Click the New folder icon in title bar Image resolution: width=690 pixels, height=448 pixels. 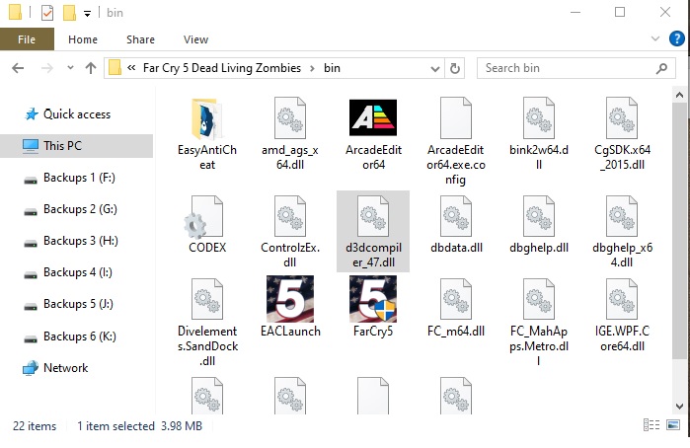point(69,12)
